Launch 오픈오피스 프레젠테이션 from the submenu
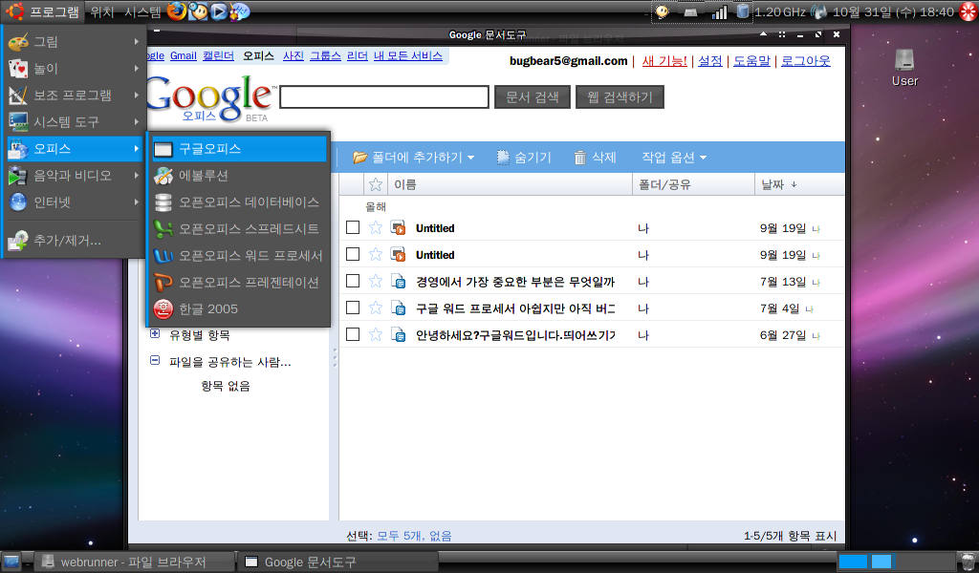 point(239,283)
